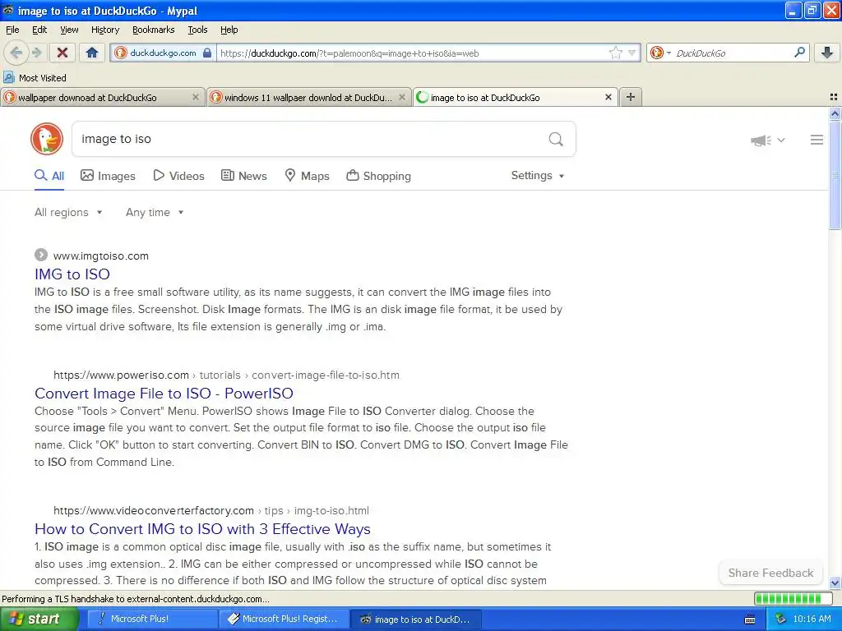Open a new tab with plus button
The width and height of the screenshot is (842, 631).
point(631,97)
